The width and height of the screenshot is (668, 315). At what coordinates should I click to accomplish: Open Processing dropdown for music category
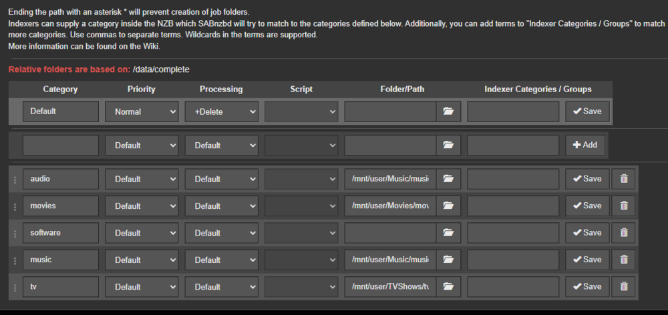222,260
